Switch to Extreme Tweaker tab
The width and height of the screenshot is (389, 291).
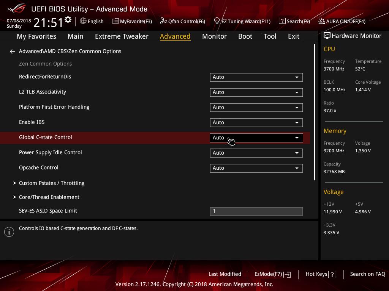[x=122, y=36]
